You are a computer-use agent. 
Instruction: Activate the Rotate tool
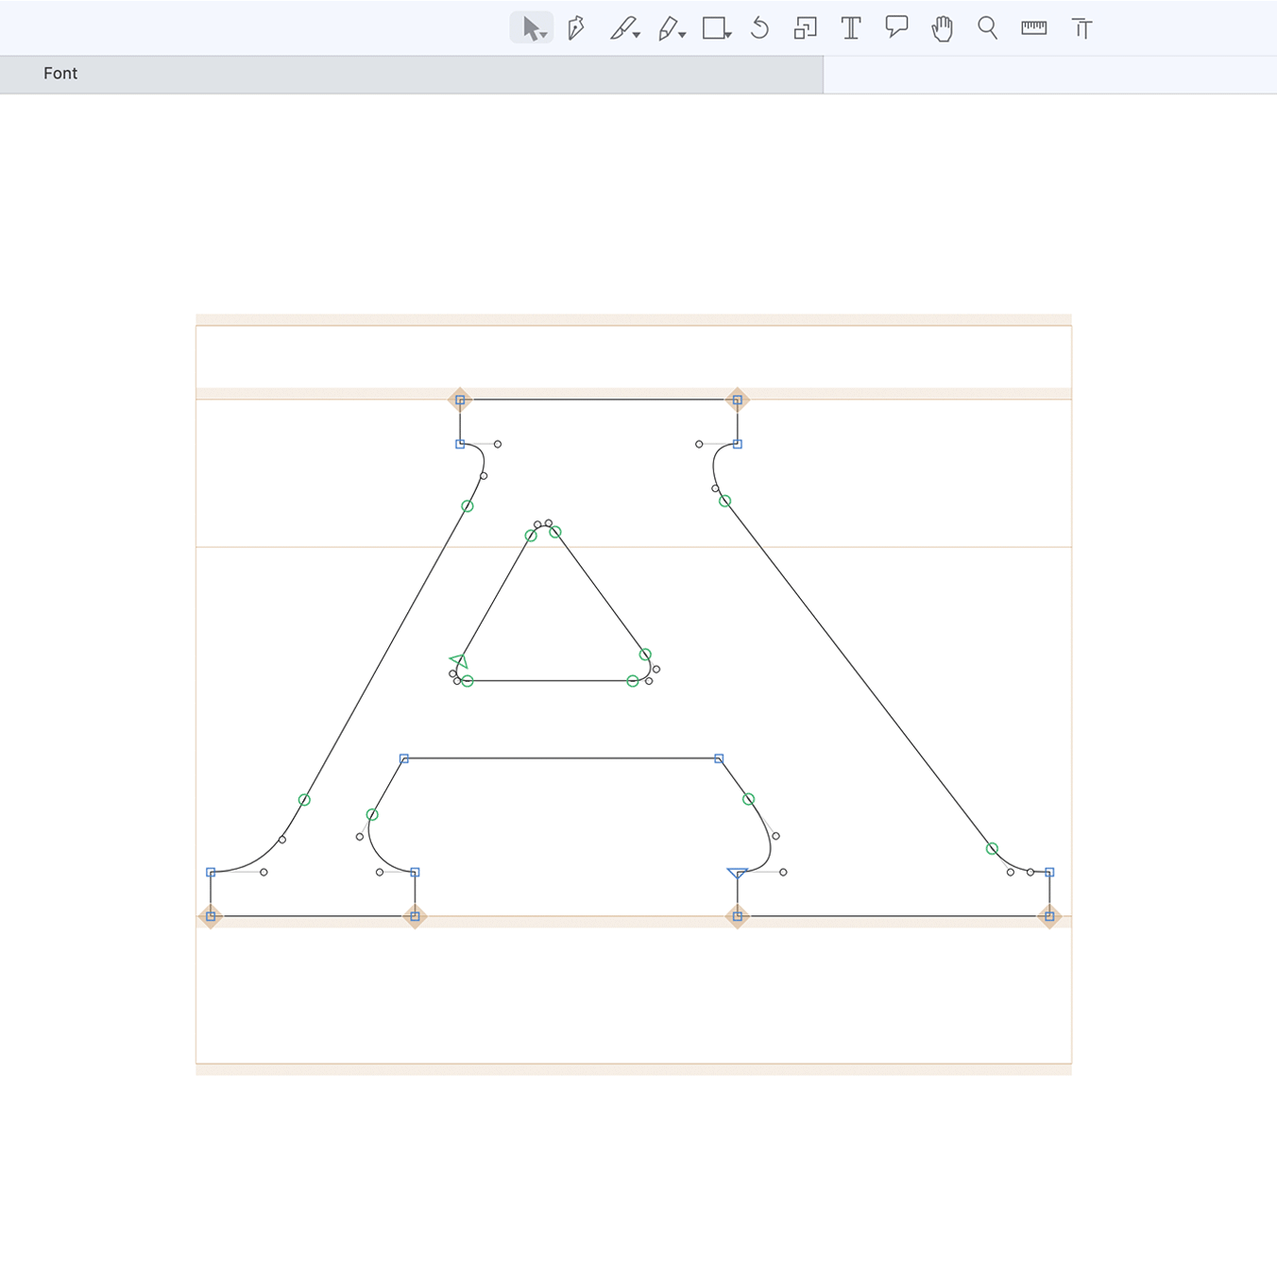tap(760, 28)
